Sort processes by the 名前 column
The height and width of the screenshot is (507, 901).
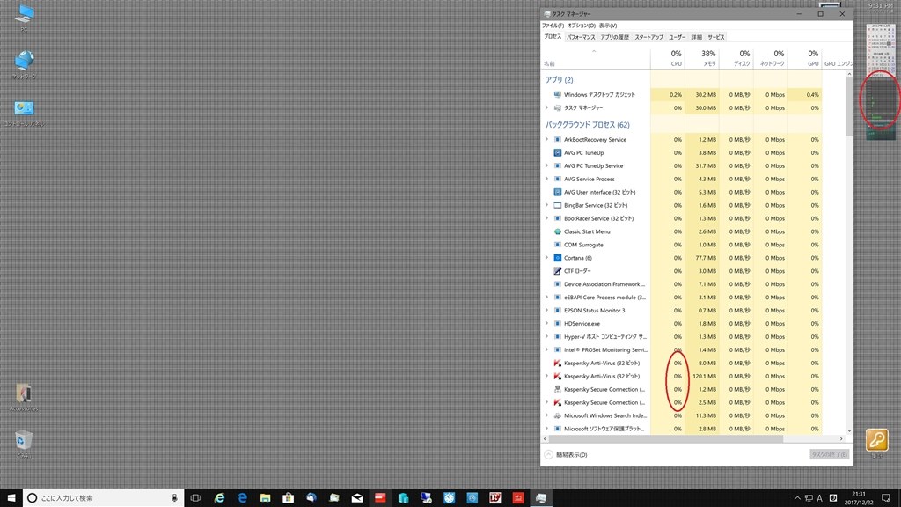pos(596,58)
